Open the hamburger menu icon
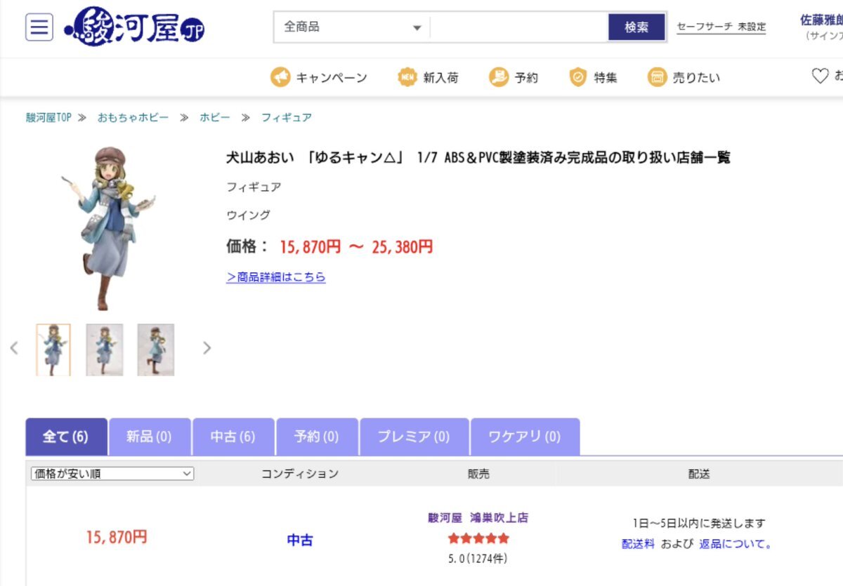This screenshot has width=843, height=586. [39, 27]
